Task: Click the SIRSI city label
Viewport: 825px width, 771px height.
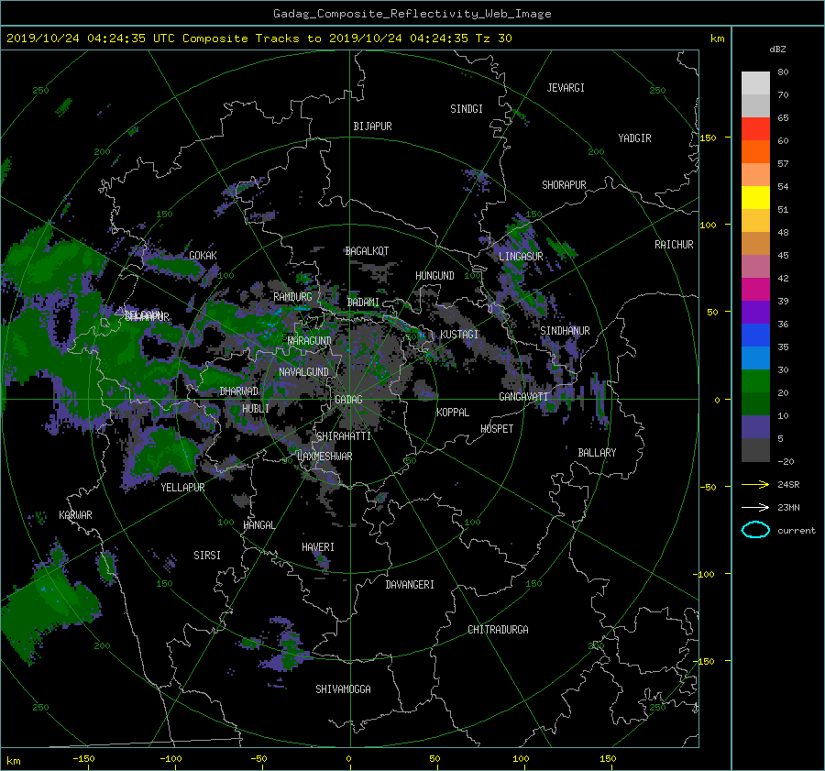Action: pos(207,556)
